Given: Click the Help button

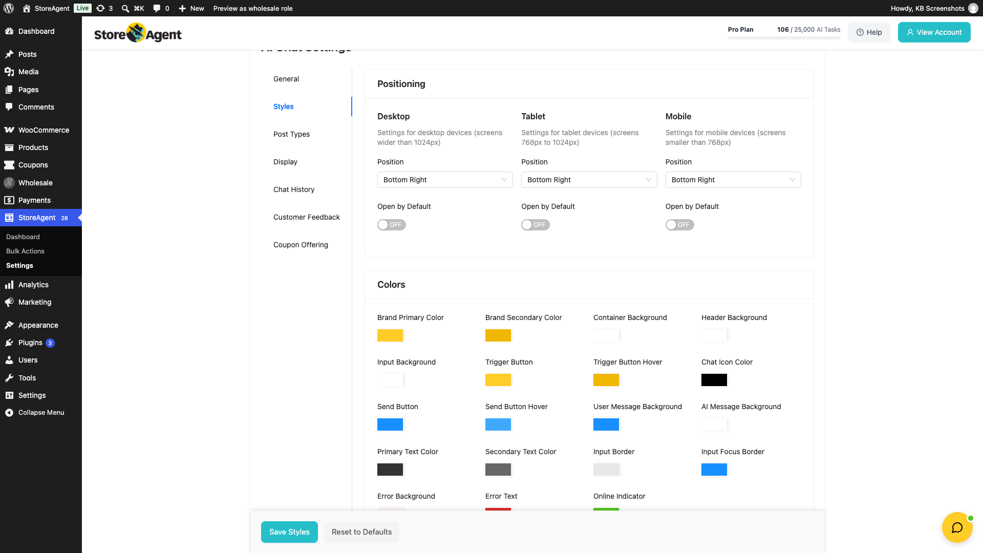Looking at the screenshot, I should [x=869, y=32].
